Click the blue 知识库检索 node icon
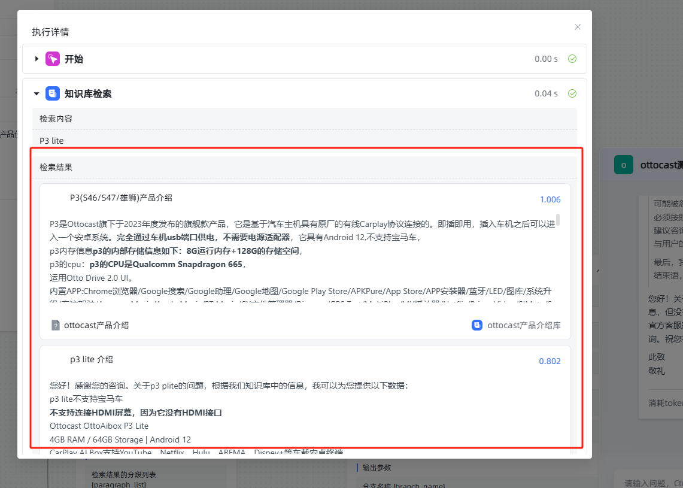This screenshot has height=488, width=683. 53,93
